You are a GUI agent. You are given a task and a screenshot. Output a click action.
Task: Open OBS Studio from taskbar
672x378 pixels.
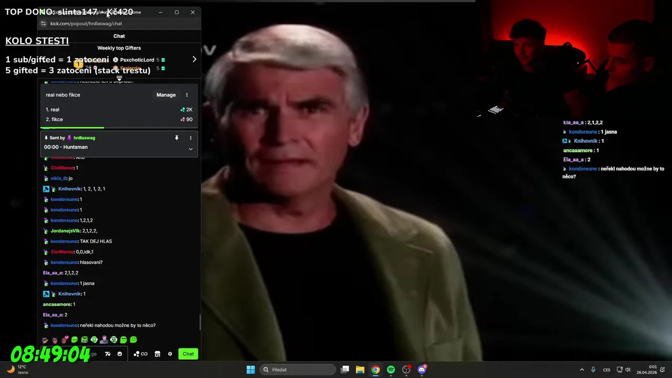point(406,370)
